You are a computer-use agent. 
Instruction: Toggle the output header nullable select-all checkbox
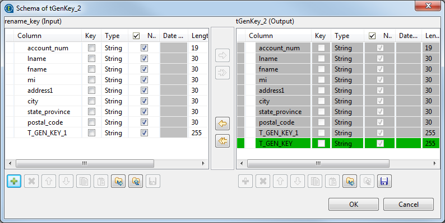coord(372,36)
